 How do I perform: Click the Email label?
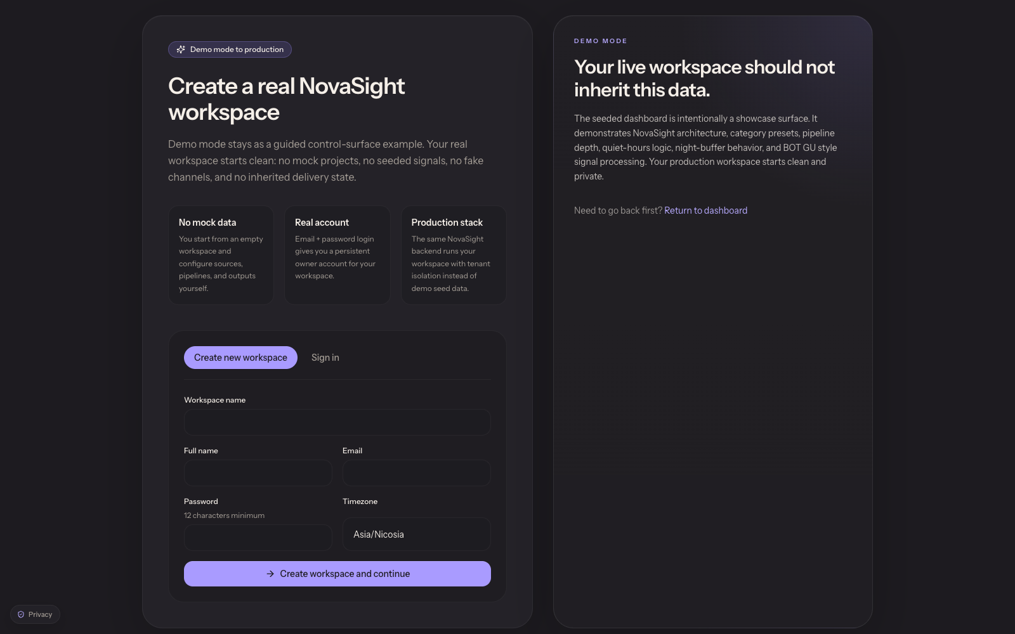tap(352, 451)
